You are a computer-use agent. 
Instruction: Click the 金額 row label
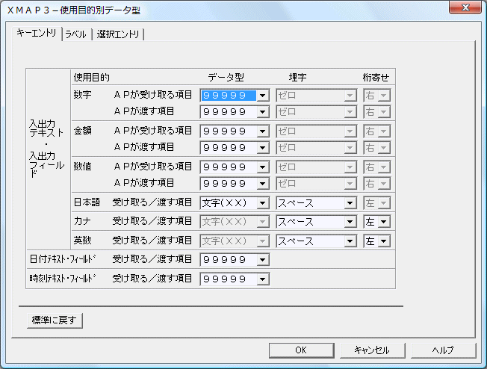(83, 131)
